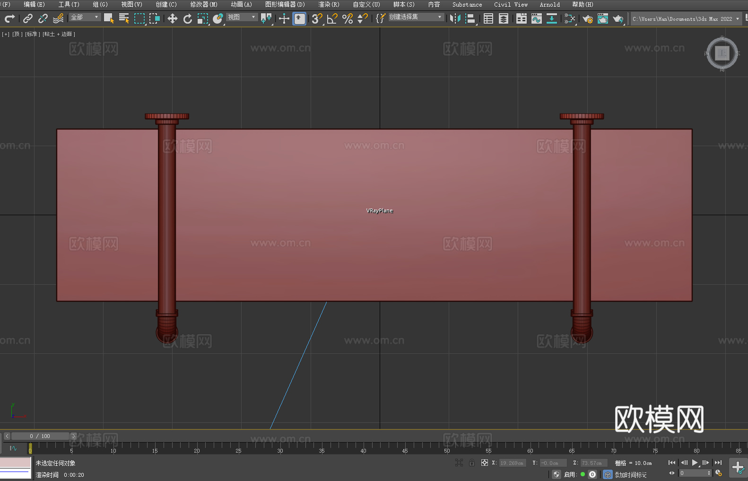Toggle Spinner Snap

[x=363, y=18]
